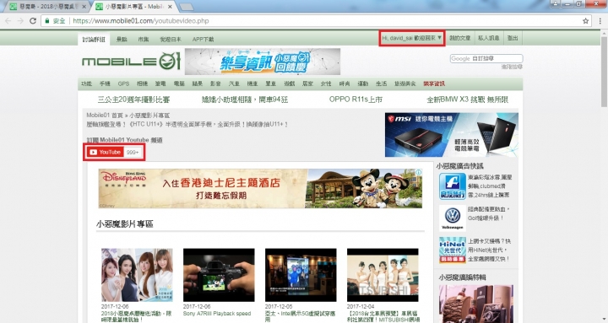Click the Mobile01 logo

pyautogui.click(x=131, y=62)
